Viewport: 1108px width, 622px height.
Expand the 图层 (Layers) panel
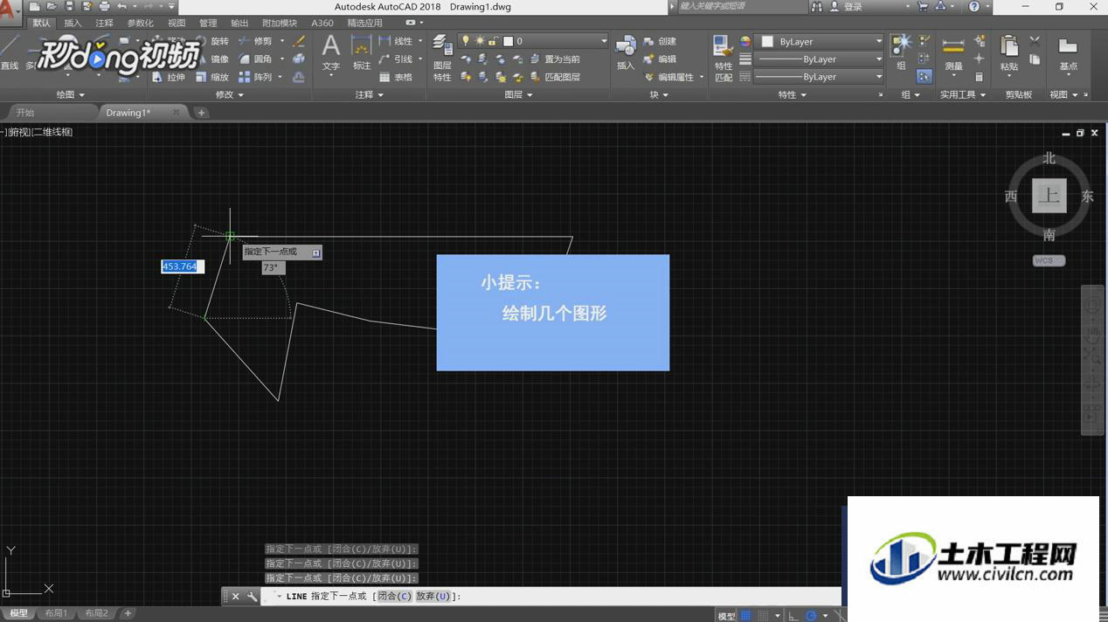pyautogui.click(x=519, y=94)
